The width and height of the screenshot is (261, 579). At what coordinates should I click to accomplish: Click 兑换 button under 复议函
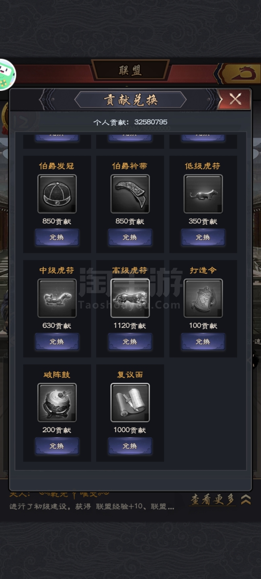click(130, 446)
